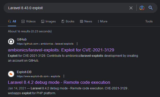Screen dimensions: 160x97
Task: Open three-dot menu for GitHub result
Action: [x=77, y=44]
